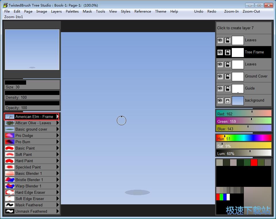Click the TwistedBrush app icon in title bar
This screenshot has height=219, width=276.
pyautogui.click(x=5, y=5)
